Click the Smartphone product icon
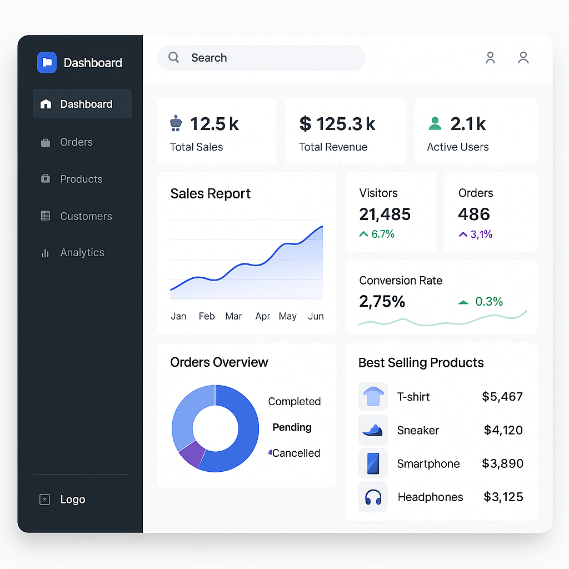This screenshot has width=569, height=569. click(x=373, y=463)
